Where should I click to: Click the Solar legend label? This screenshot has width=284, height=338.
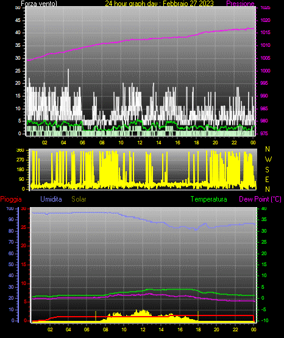(79, 199)
